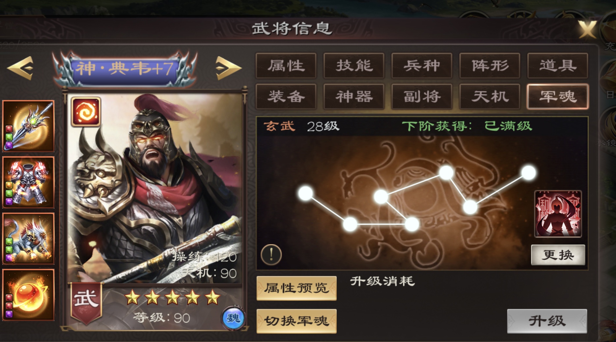This screenshot has height=342, width=616.
Task: Select the red warrior soul icon
Action: pos(558,214)
